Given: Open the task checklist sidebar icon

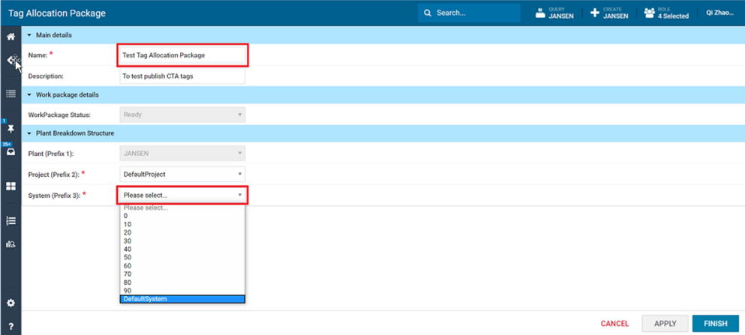Looking at the screenshot, I should [11, 220].
